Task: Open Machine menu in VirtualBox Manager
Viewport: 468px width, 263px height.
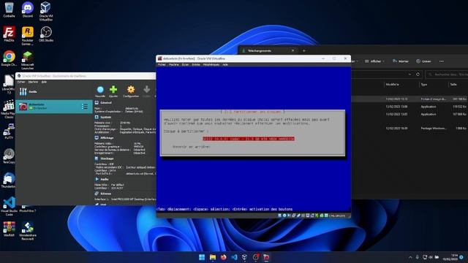Action: point(33,82)
